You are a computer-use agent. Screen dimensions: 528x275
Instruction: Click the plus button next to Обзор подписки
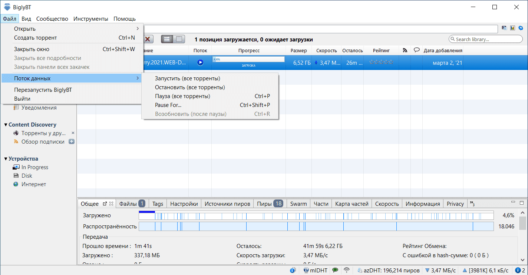pos(72,142)
